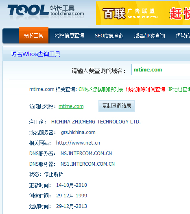190x214 pixels.
Task: Click the http://www.net.cn value
Action: [x=78, y=143]
